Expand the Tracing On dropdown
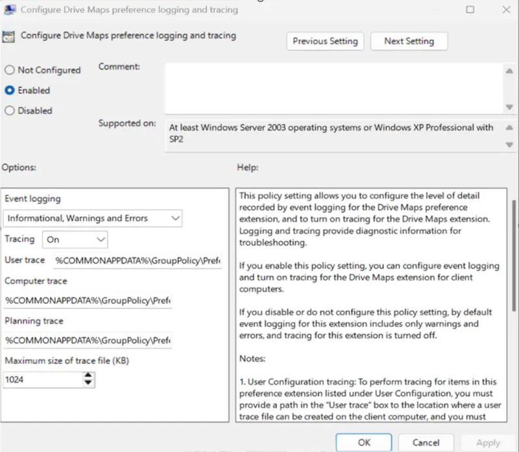Screen dimensions: 519x452 (x=75, y=240)
